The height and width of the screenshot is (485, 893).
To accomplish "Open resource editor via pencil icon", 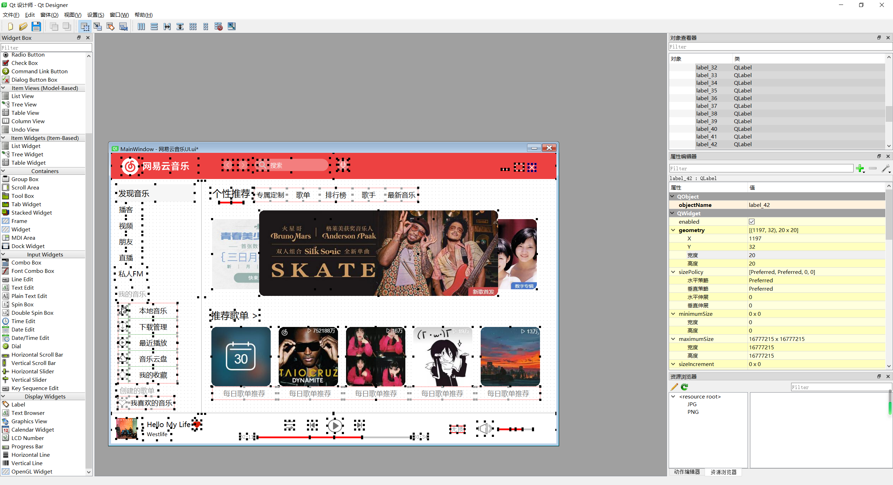I will pyautogui.click(x=674, y=387).
